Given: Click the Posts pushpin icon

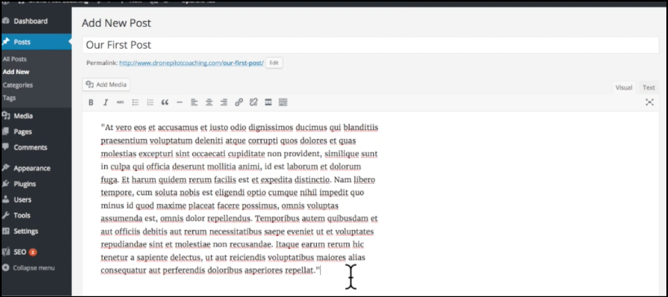Looking at the screenshot, I should click(6, 41).
